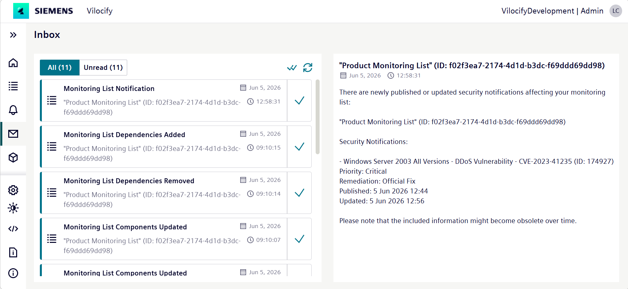The width and height of the screenshot is (628, 289).
Task: Mark Monitoring List Notification as read
Action: [300, 101]
